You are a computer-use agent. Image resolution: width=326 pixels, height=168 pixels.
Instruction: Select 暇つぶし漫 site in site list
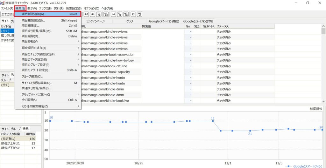click(x=8, y=36)
